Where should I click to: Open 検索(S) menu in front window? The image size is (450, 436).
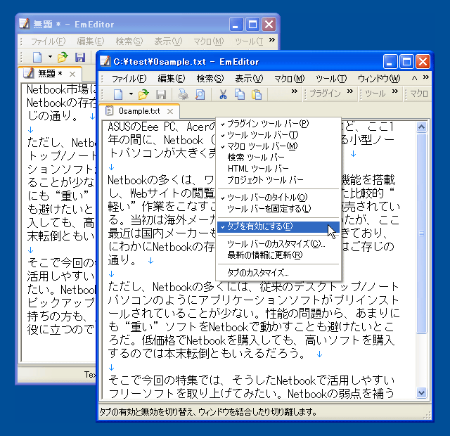[210, 78]
